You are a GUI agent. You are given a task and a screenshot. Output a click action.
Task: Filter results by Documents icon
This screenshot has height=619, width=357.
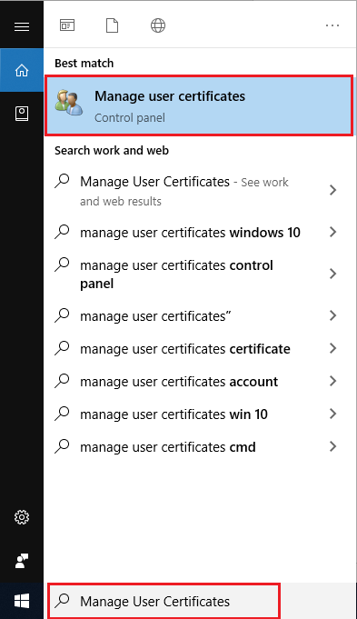tap(112, 25)
